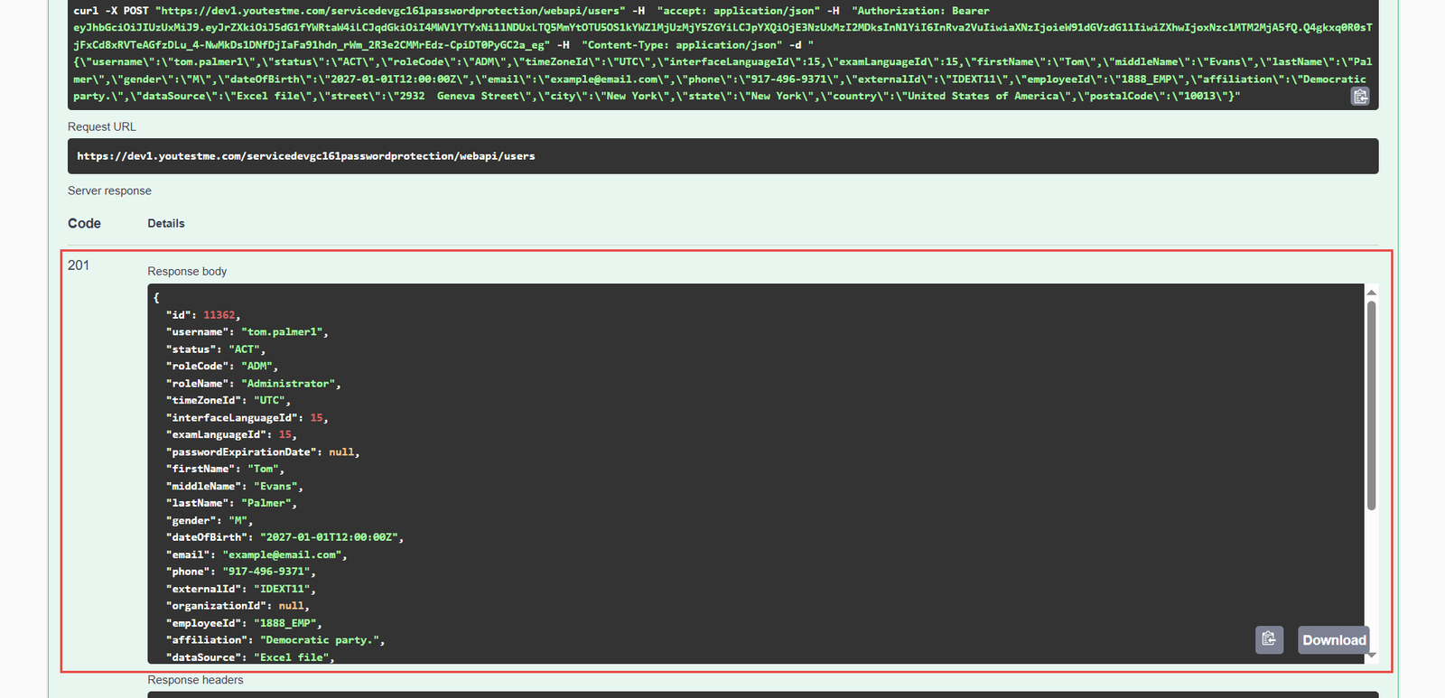Click the "Response headers" label
The height and width of the screenshot is (698, 1445).
195,680
